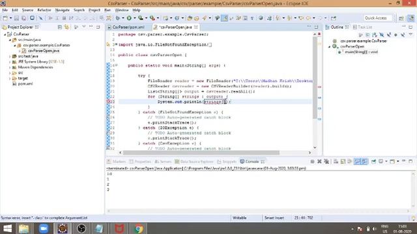Expand the Maven Dependencies node
The width and height of the screenshot is (417, 234).
tap(10, 68)
